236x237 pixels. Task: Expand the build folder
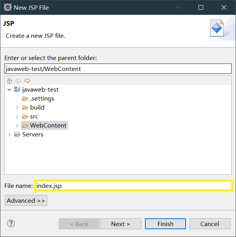[17, 108]
